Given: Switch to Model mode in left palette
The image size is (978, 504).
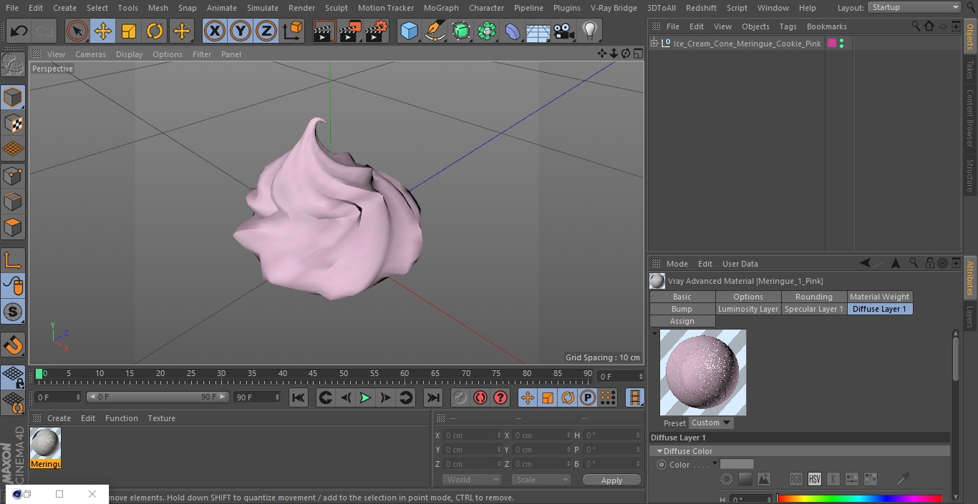Looking at the screenshot, I should [13, 97].
